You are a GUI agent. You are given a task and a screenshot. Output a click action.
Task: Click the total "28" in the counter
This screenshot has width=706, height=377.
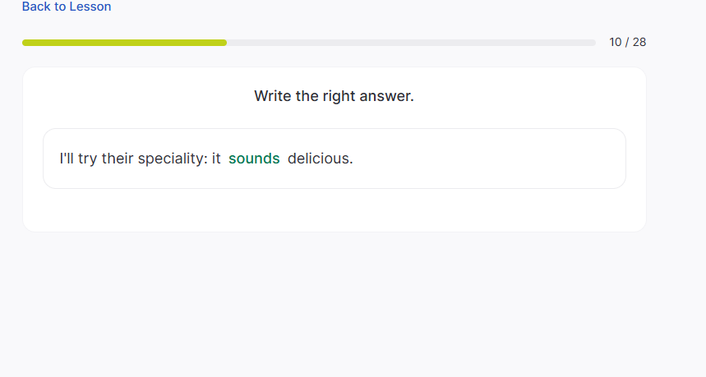point(639,42)
